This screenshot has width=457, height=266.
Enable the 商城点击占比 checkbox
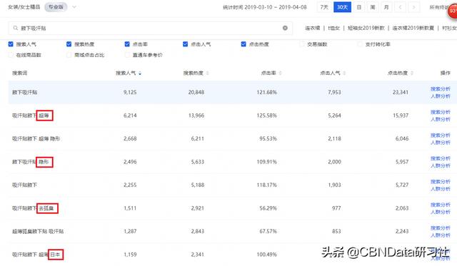pyautogui.click(x=69, y=55)
